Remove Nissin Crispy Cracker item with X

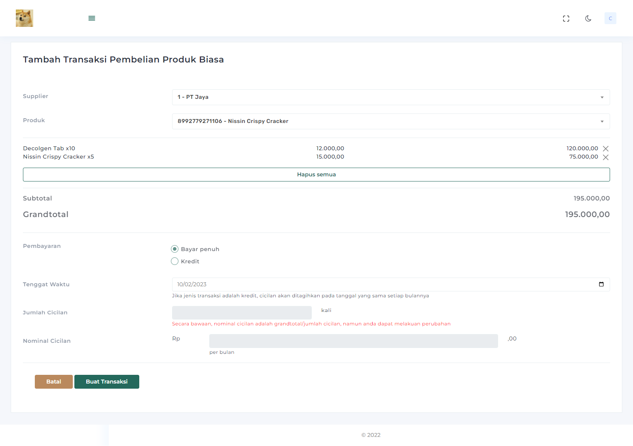606,157
